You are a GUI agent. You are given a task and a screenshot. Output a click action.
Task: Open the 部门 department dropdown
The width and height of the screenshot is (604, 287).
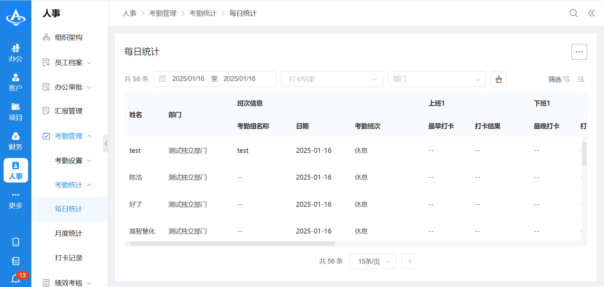(436, 79)
